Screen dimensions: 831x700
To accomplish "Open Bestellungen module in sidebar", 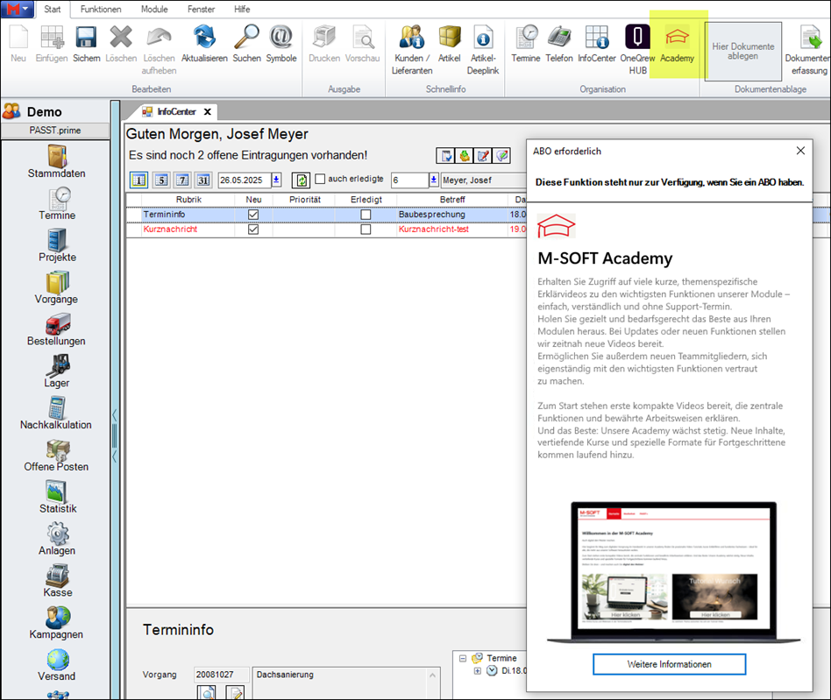I will click(56, 329).
